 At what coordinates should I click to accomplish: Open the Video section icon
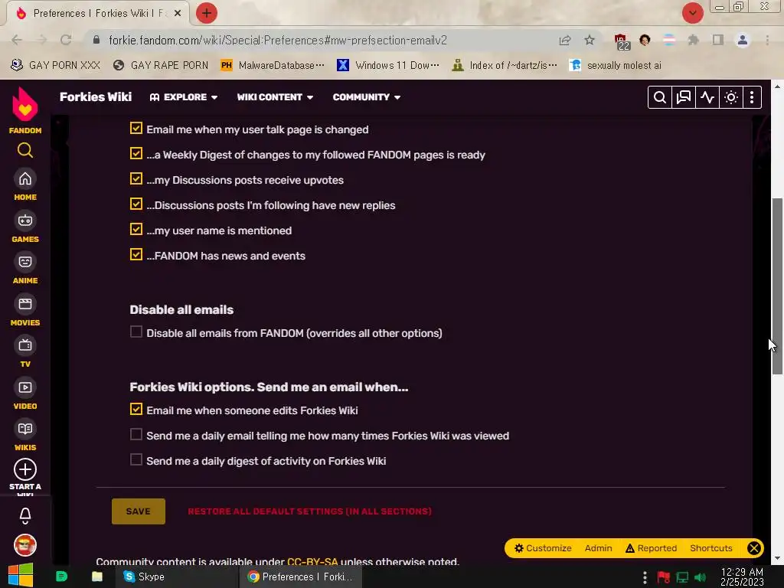(25, 387)
